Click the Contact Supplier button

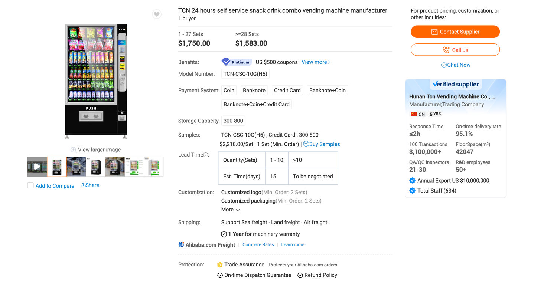tap(455, 32)
